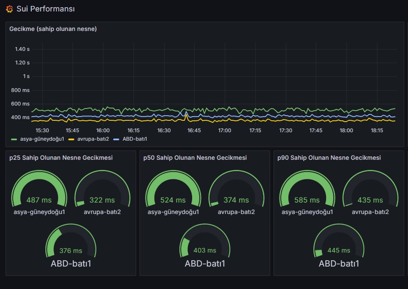Image resolution: width=408 pixels, height=289 pixels.
Task: Click the asya-güneydoğu1 label in p25 panel
Action: pyautogui.click(x=39, y=212)
